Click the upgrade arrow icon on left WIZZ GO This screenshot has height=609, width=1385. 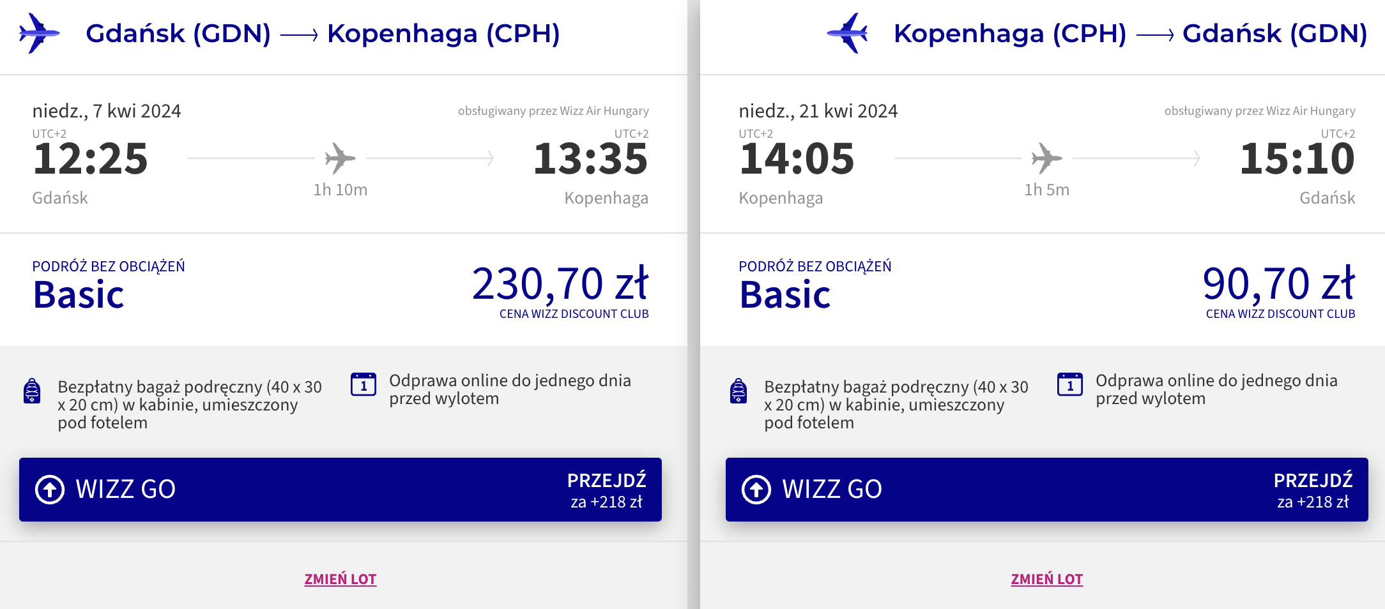[x=50, y=490]
